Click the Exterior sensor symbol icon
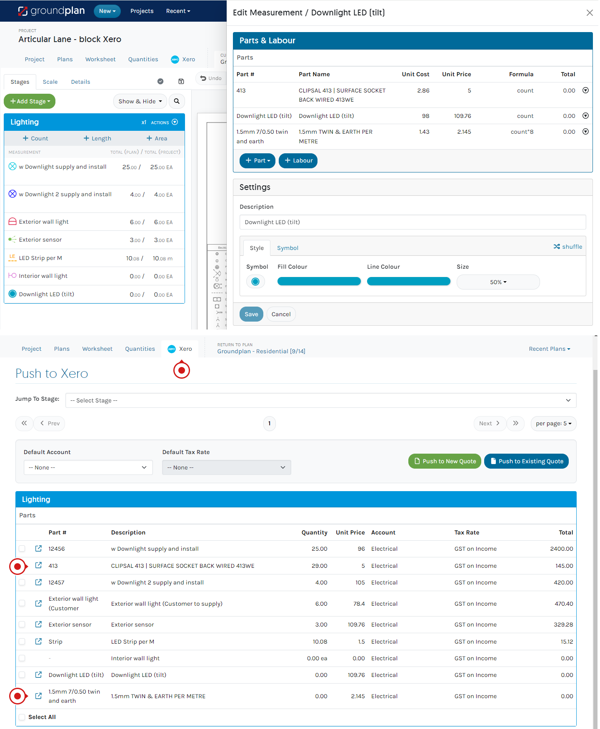600x729 pixels. (12, 240)
